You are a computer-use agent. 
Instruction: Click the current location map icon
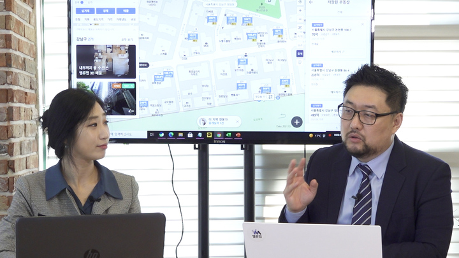pos(300,2)
